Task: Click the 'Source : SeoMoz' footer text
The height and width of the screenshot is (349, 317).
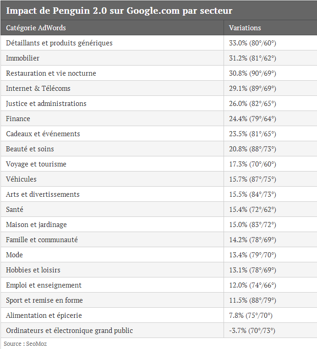Action: pos(25,343)
